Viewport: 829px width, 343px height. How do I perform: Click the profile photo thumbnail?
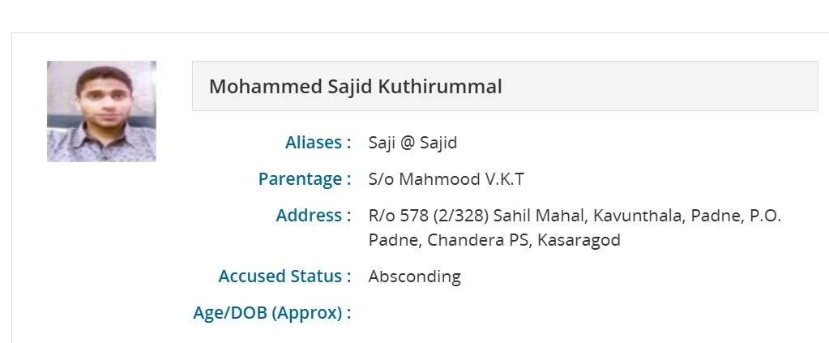(101, 111)
